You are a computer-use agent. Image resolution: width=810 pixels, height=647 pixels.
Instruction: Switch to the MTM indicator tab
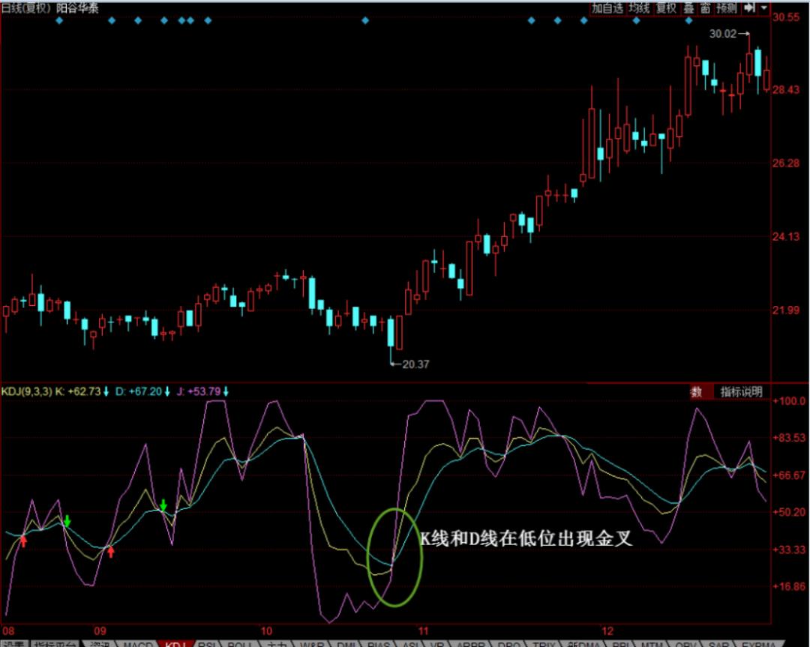(x=652, y=643)
